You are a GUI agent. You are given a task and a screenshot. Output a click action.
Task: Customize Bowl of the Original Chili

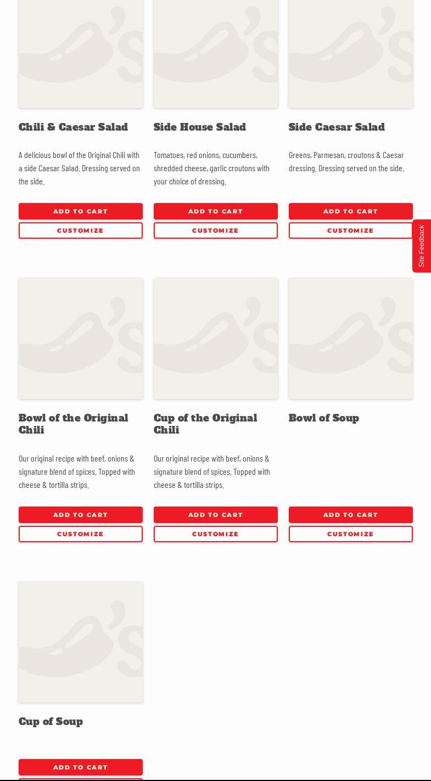[x=80, y=534]
